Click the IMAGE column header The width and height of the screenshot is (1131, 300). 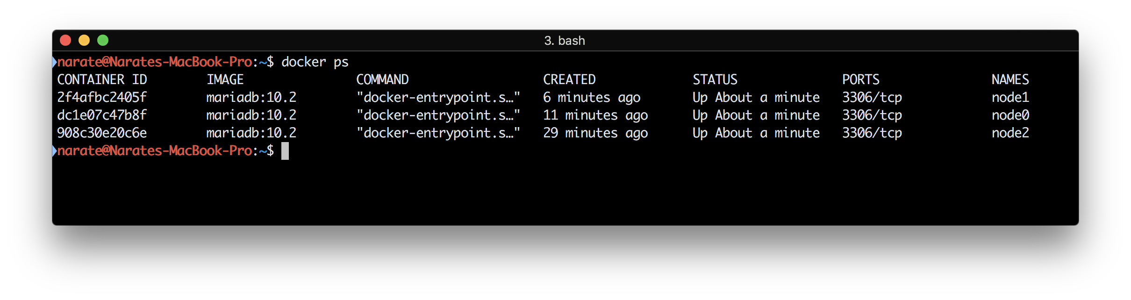pos(225,80)
